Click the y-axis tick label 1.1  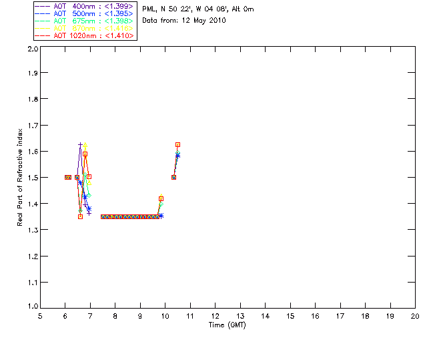(33, 283)
